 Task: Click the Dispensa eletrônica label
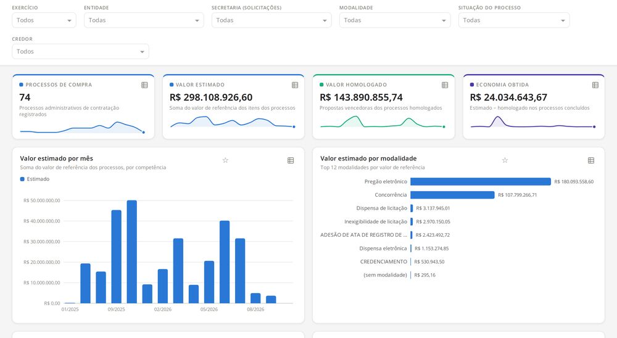[383, 249]
